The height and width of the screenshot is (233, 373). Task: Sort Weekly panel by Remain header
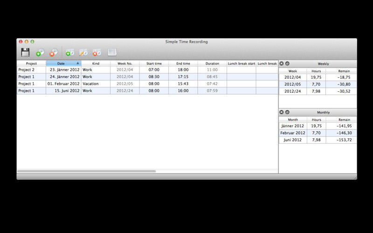[x=341, y=71]
